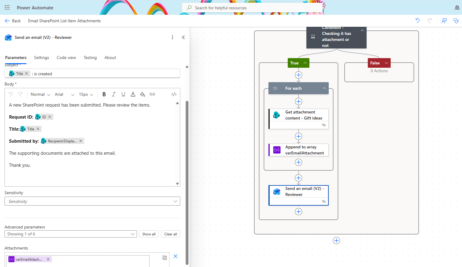Open the font color picker
This screenshot has width=462, height=267.
point(133,94)
